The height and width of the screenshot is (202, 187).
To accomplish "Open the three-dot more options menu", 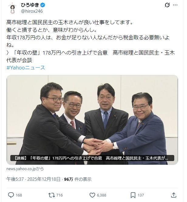I will point(175,5).
